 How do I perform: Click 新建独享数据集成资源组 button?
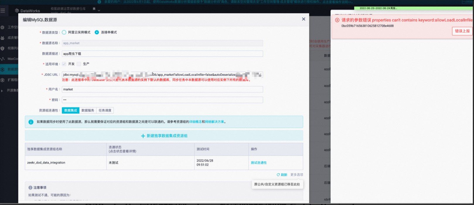click(164, 136)
